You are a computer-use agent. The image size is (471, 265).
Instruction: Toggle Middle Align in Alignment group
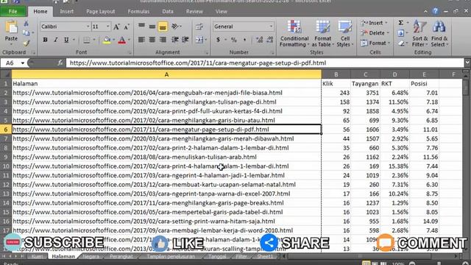click(x=152, y=26)
